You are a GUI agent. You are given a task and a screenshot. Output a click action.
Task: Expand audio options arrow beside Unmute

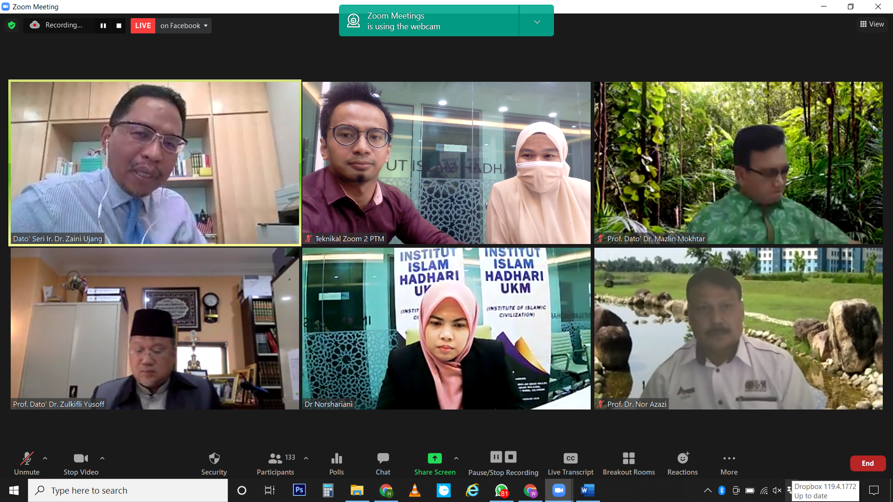tap(45, 458)
